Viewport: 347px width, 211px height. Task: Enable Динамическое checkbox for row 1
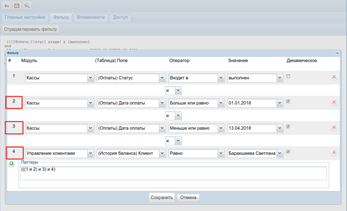(x=288, y=76)
